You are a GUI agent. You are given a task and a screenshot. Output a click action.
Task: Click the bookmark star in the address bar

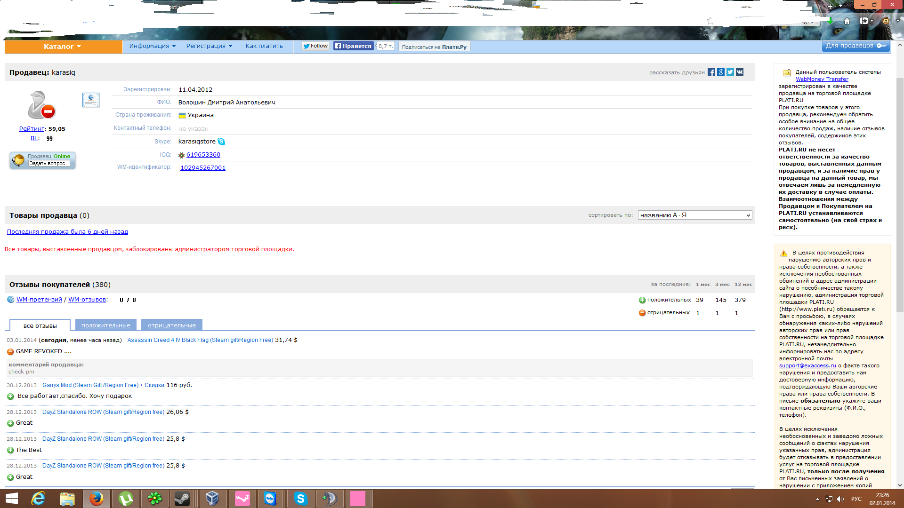[710, 21]
